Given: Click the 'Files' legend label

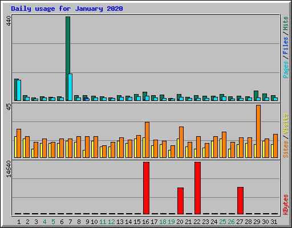Looking at the screenshot, I should pyautogui.click(x=286, y=46).
